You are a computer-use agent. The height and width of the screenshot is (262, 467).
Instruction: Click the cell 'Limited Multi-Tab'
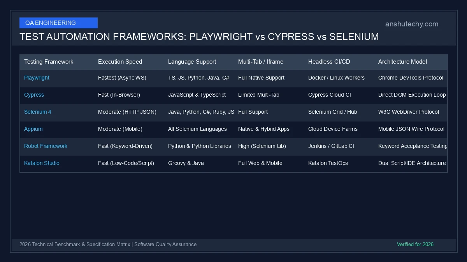tap(259, 95)
